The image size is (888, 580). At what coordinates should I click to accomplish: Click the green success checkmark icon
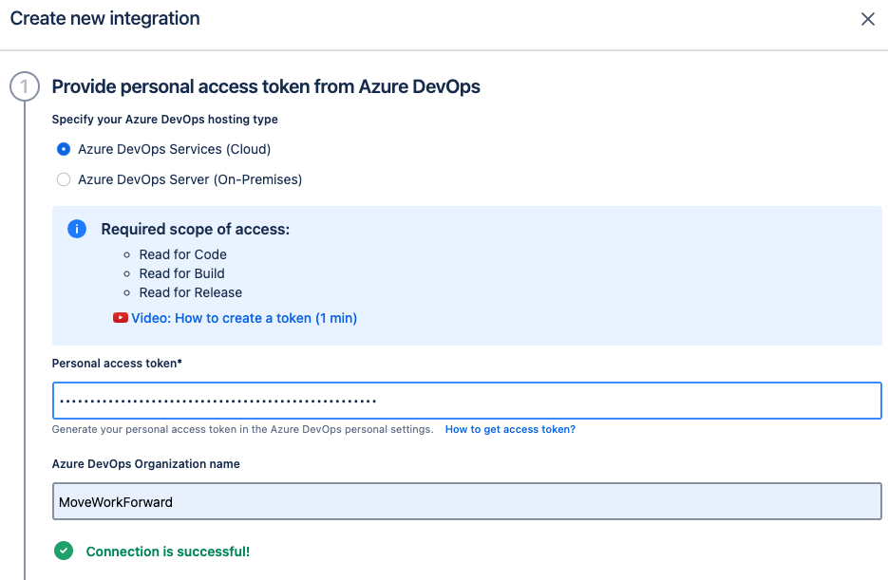(x=64, y=551)
